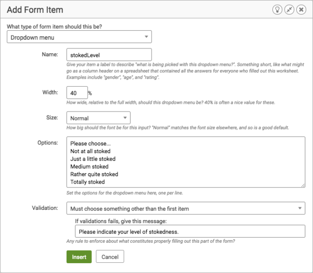313x273 pixels.
Task: Click the collapse dialog arrows icon
Action: 289,10
